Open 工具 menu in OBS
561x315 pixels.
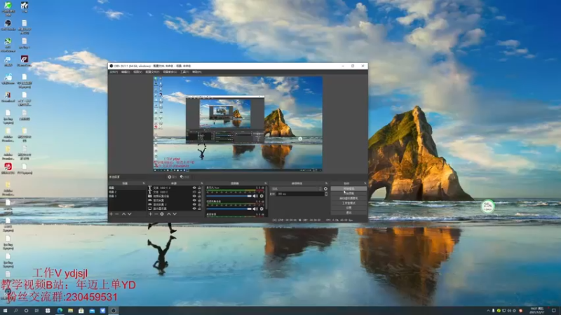click(184, 72)
